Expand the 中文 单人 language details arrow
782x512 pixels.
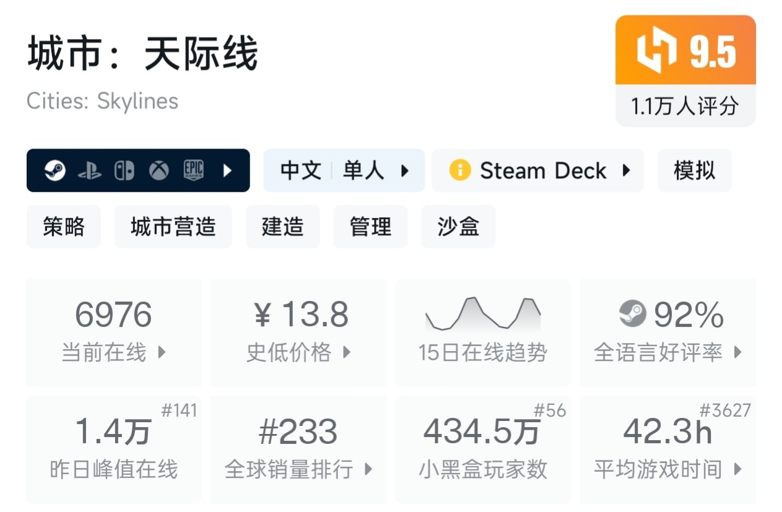click(x=406, y=170)
